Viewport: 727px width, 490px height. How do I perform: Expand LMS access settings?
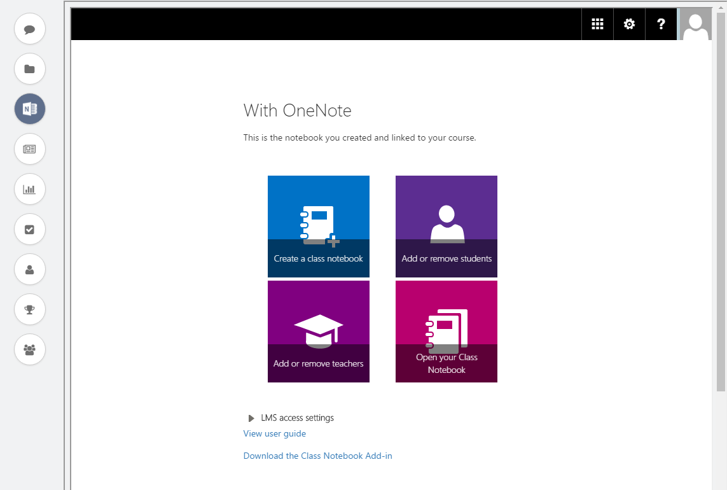coord(291,418)
